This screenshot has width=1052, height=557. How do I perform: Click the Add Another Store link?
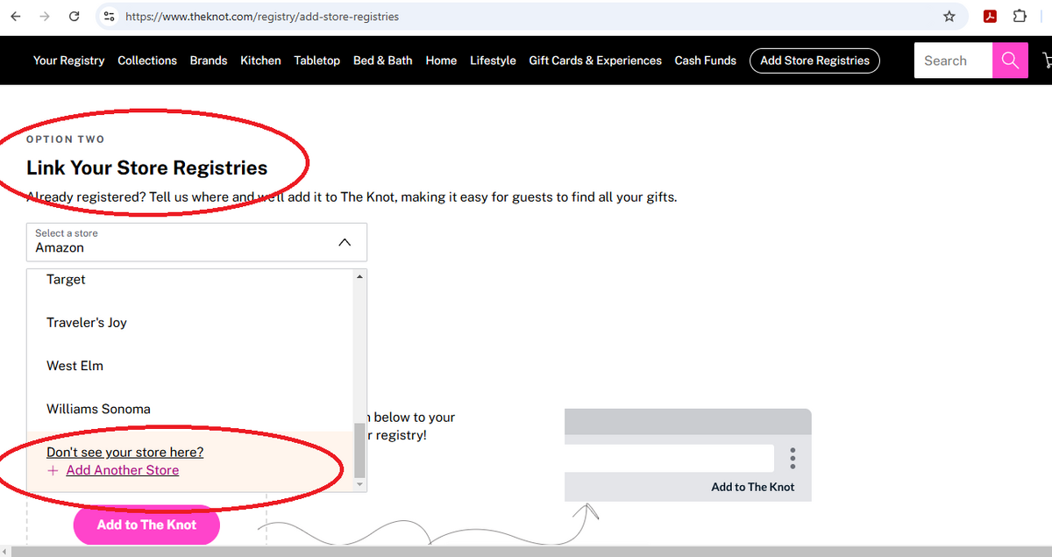tap(123, 471)
